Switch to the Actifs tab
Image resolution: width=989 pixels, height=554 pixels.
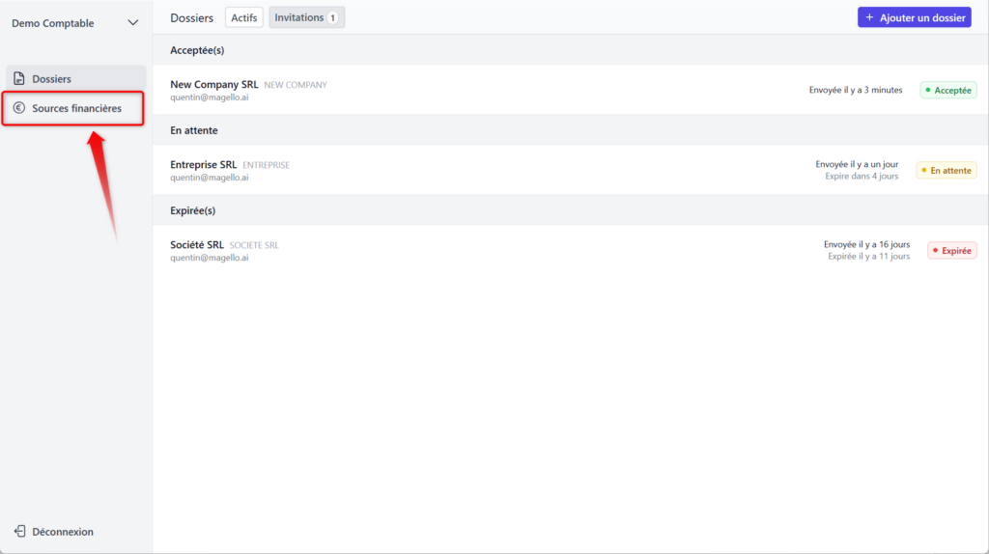coord(243,17)
